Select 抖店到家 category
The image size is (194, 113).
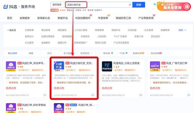coord(132,30)
